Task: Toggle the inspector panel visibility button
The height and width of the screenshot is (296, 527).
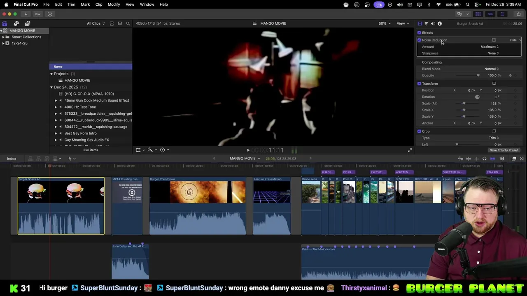Action: coord(502,14)
